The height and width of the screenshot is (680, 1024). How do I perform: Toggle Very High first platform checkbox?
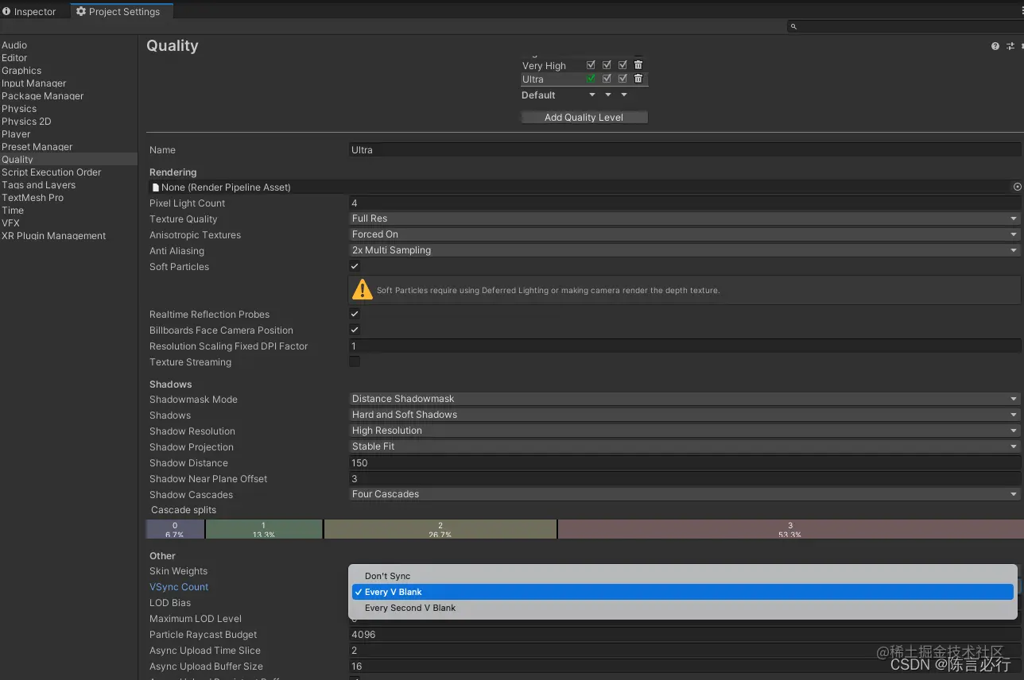(591, 65)
